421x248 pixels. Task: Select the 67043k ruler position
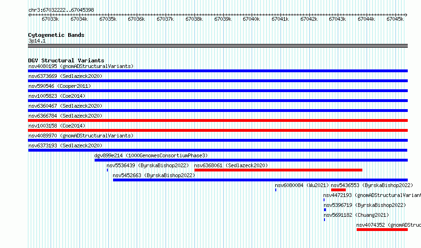click(337, 19)
